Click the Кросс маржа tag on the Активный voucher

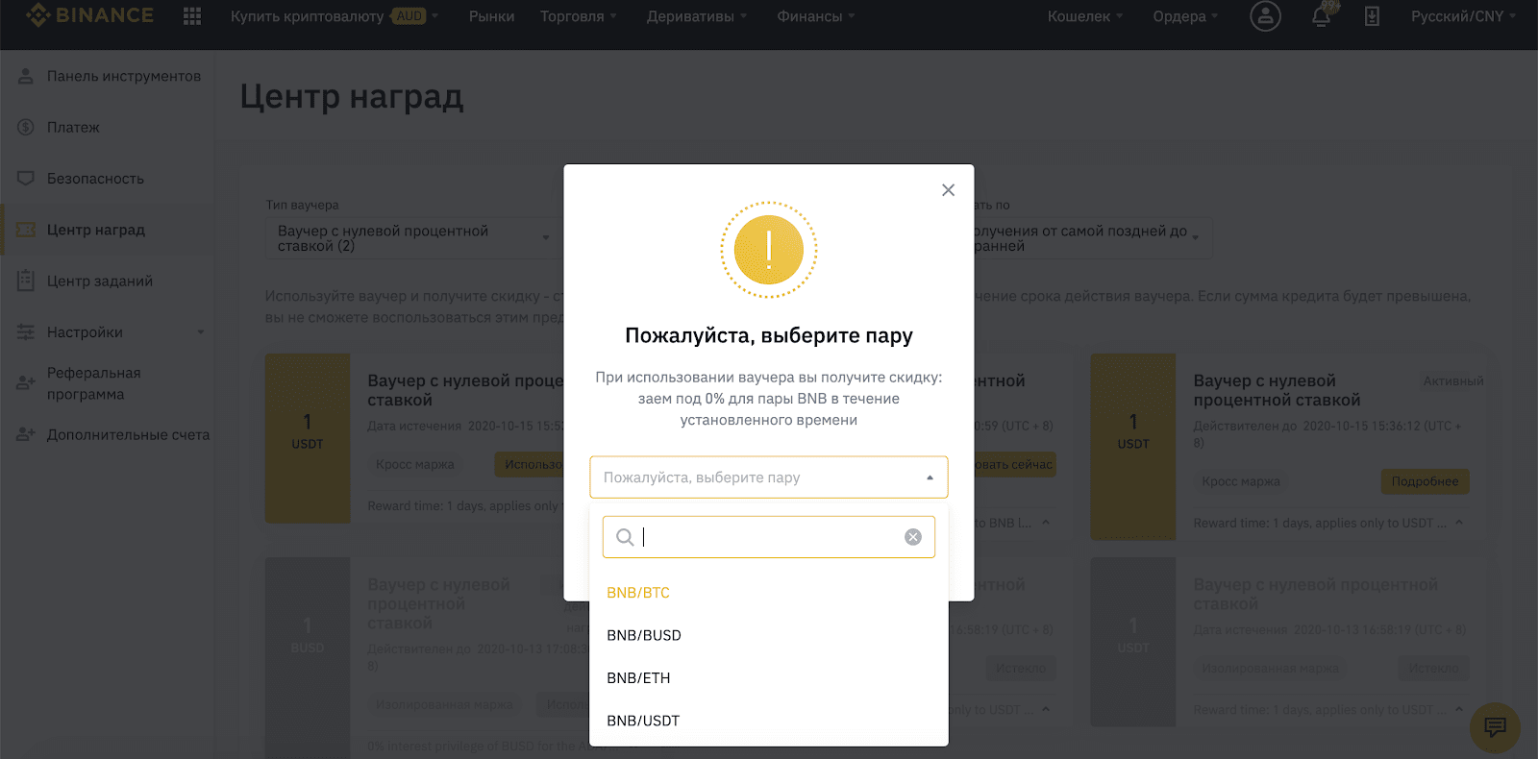(1241, 481)
